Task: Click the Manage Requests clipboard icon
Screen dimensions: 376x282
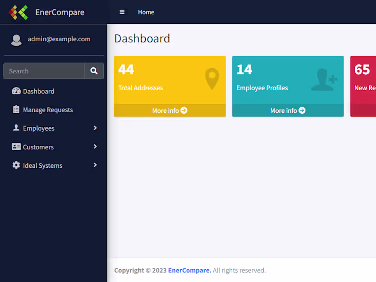Action: [16, 110]
